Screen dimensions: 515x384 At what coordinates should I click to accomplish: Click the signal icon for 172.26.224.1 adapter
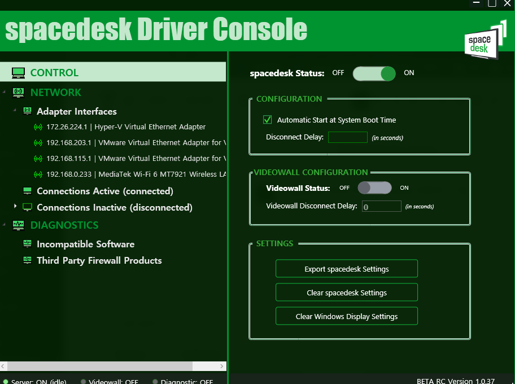point(38,127)
